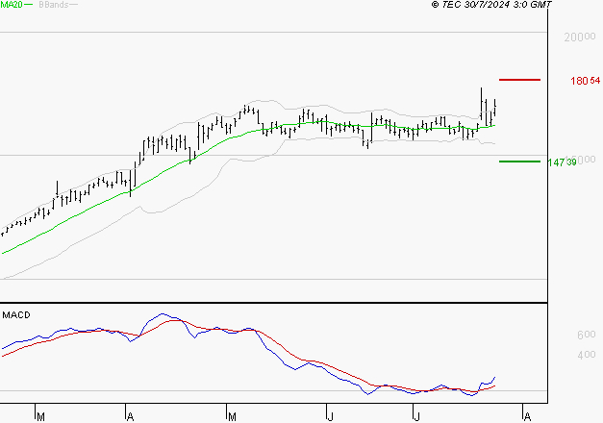Click the first M month label on the time axis
Viewport: 603px width, 423px height.
click(40, 417)
